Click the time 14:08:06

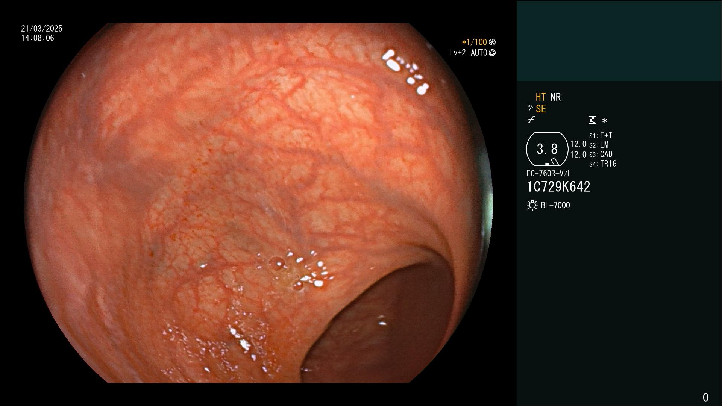pyautogui.click(x=38, y=38)
